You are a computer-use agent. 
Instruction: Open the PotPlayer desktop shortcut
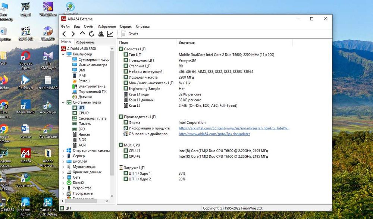pos(26,82)
